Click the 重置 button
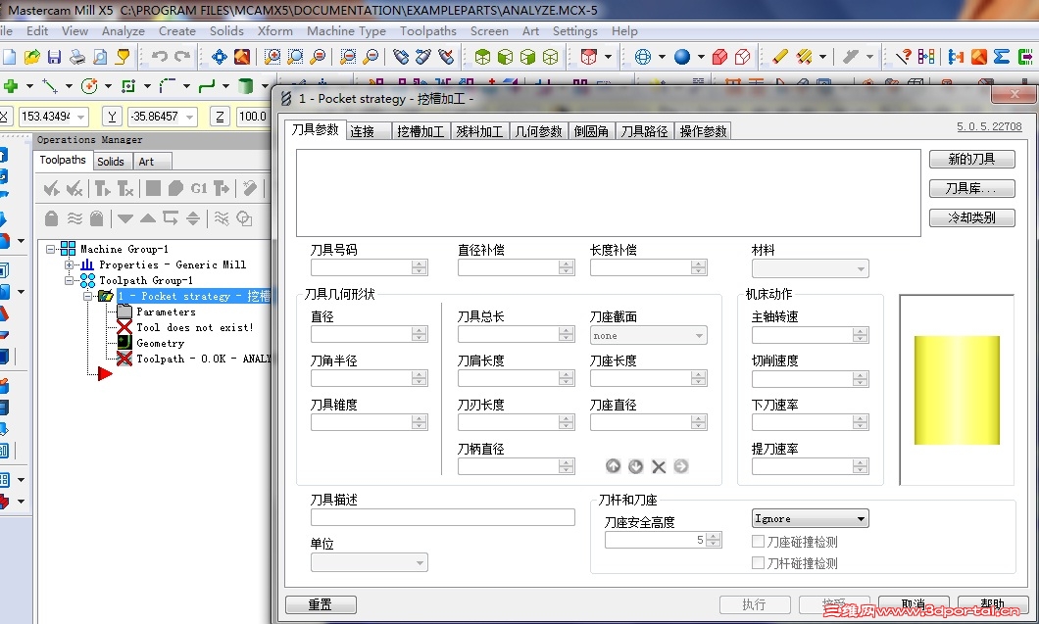This screenshot has height=624, width=1039. 321,604
